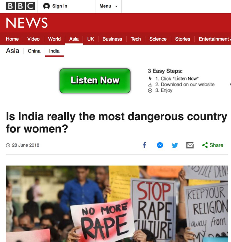Select the India sub-section tab
Image resolution: width=231 pixels, height=242 pixels.
point(54,51)
